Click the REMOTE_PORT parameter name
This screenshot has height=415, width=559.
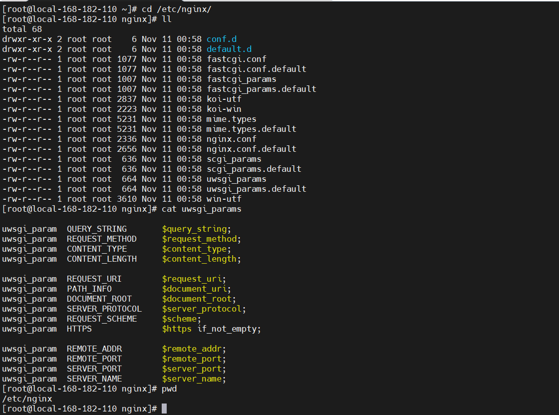click(94, 359)
